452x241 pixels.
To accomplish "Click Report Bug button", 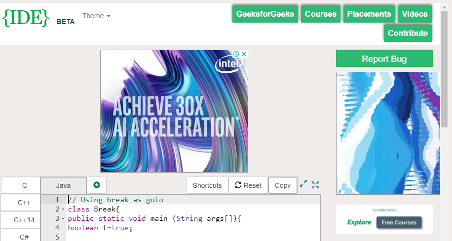I will [x=384, y=59].
